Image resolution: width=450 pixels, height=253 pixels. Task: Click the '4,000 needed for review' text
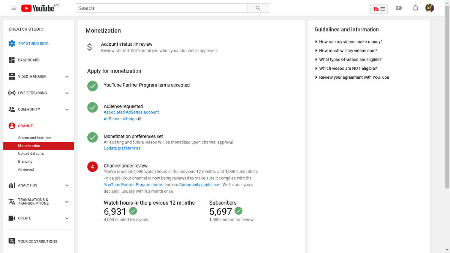pos(126,220)
